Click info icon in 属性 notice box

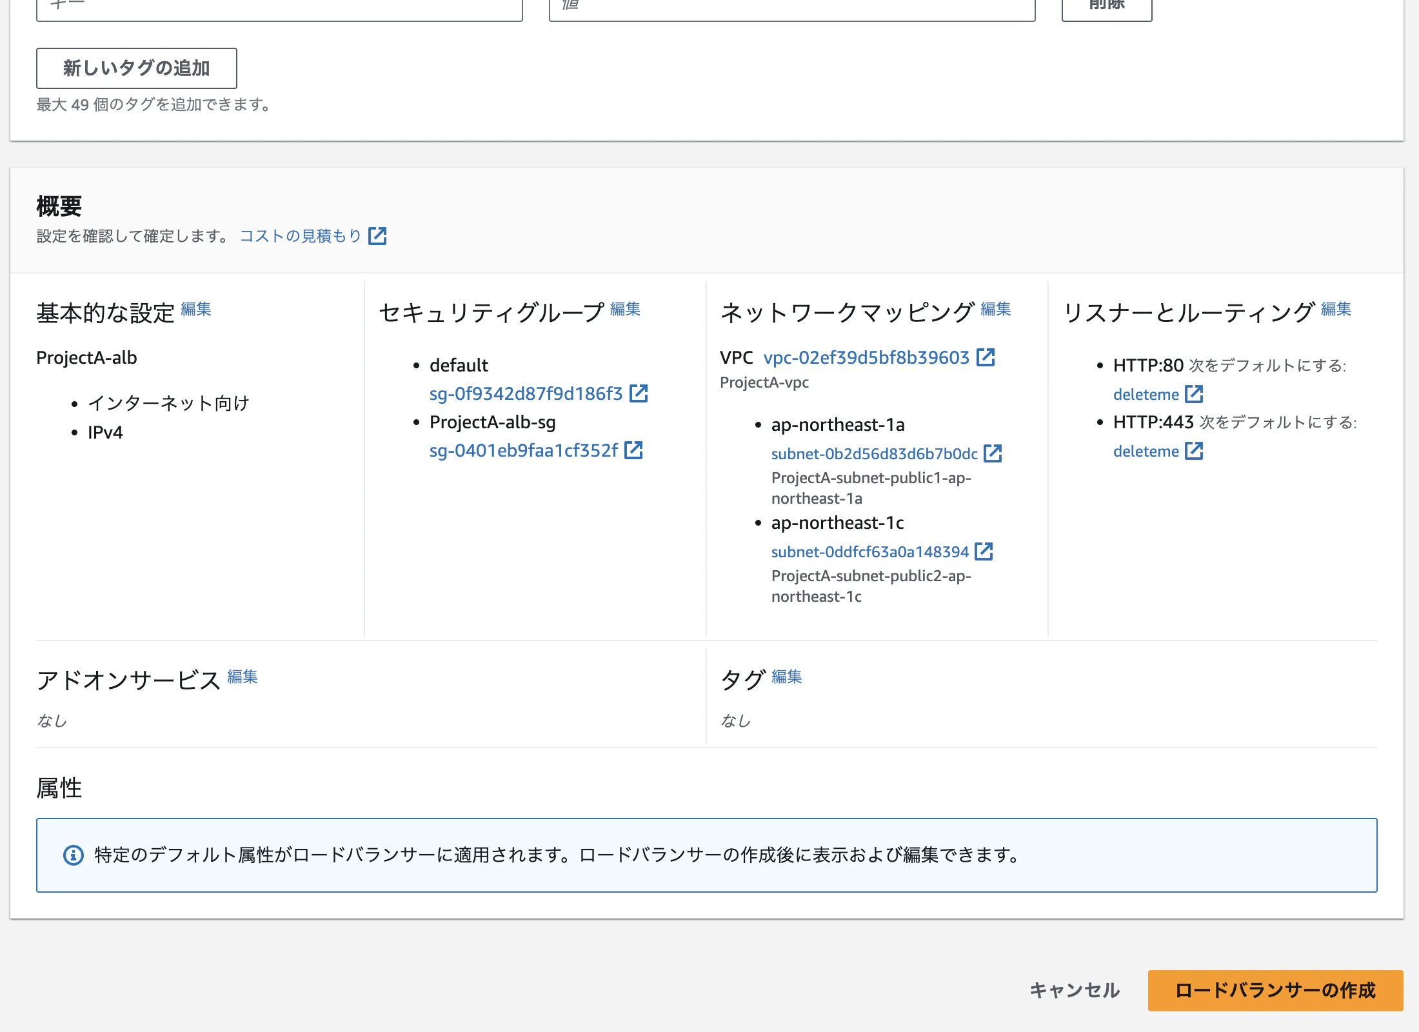tap(74, 855)
